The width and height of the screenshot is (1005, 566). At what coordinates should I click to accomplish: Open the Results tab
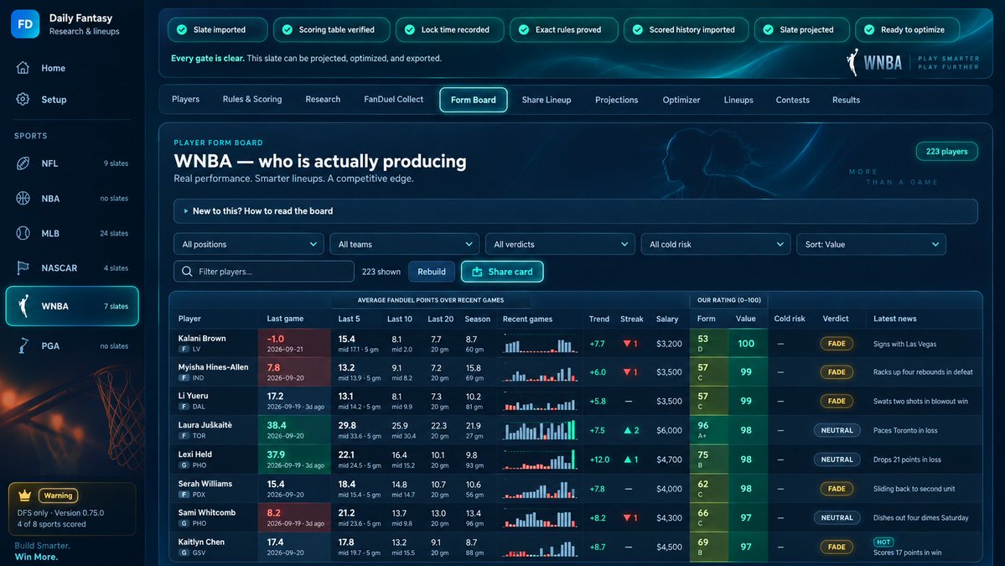pyautogui.click(x=846, y=100)
